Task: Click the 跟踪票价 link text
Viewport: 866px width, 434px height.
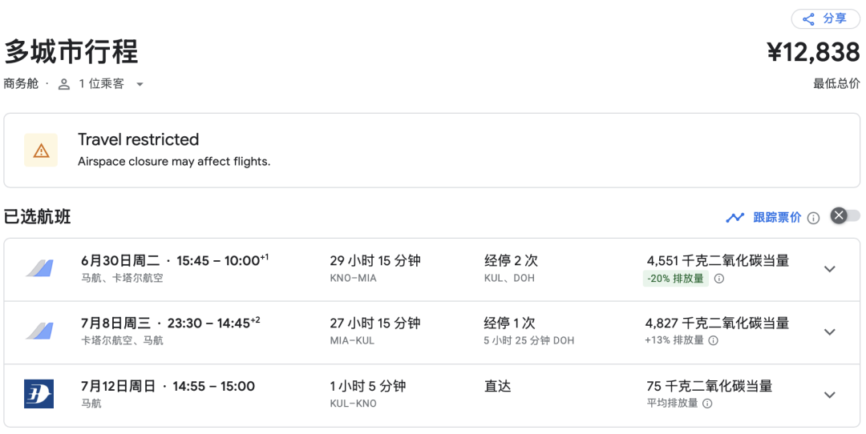Action: point(777,217)
